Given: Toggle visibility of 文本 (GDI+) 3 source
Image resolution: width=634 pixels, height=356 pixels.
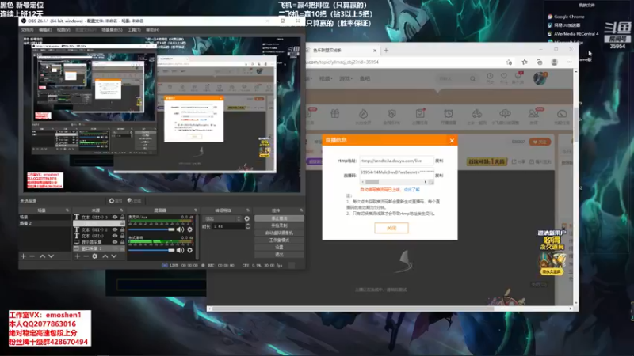Looking at the screenshot, I should (x=115, y=217).
